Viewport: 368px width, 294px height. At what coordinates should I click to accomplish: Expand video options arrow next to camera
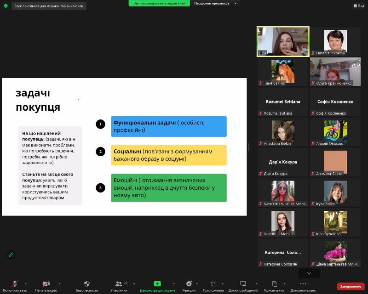click(x=60, y=284)
